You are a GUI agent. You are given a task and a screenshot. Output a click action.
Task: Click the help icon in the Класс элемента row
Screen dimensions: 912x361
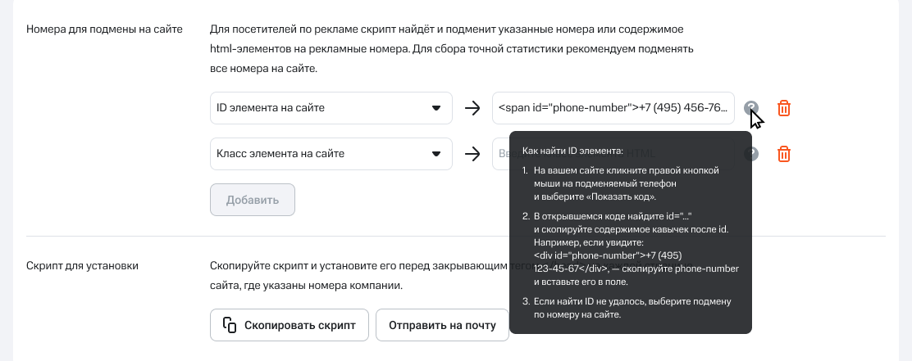point(750,154)
